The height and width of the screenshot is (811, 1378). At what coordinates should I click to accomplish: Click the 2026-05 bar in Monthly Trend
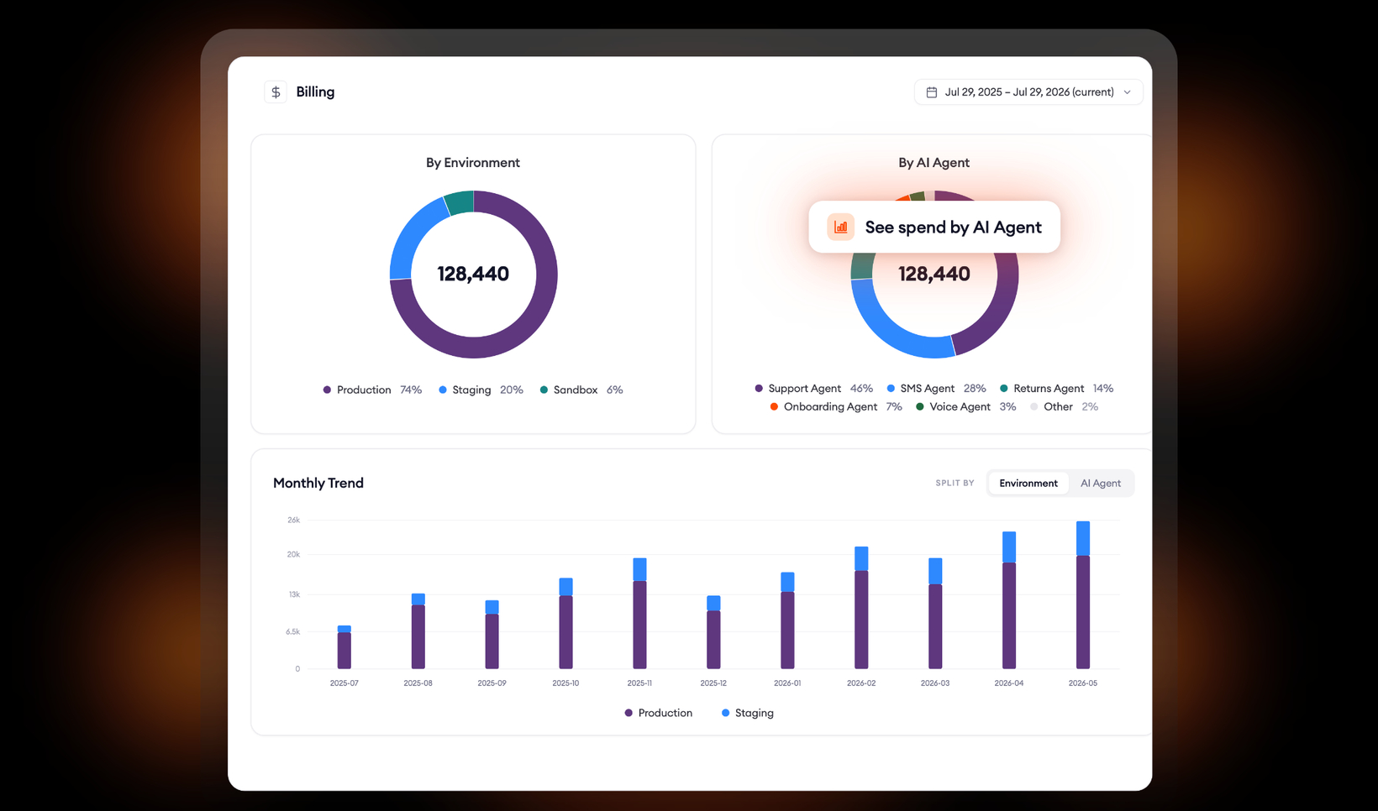coord(1083,594)
